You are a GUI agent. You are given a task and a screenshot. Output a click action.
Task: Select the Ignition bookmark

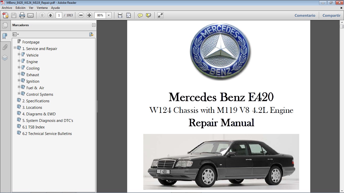point(33,81)
